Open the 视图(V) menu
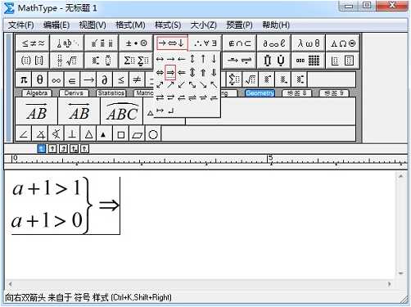Viewport: 411px width, 307px height. click(93, 25)
